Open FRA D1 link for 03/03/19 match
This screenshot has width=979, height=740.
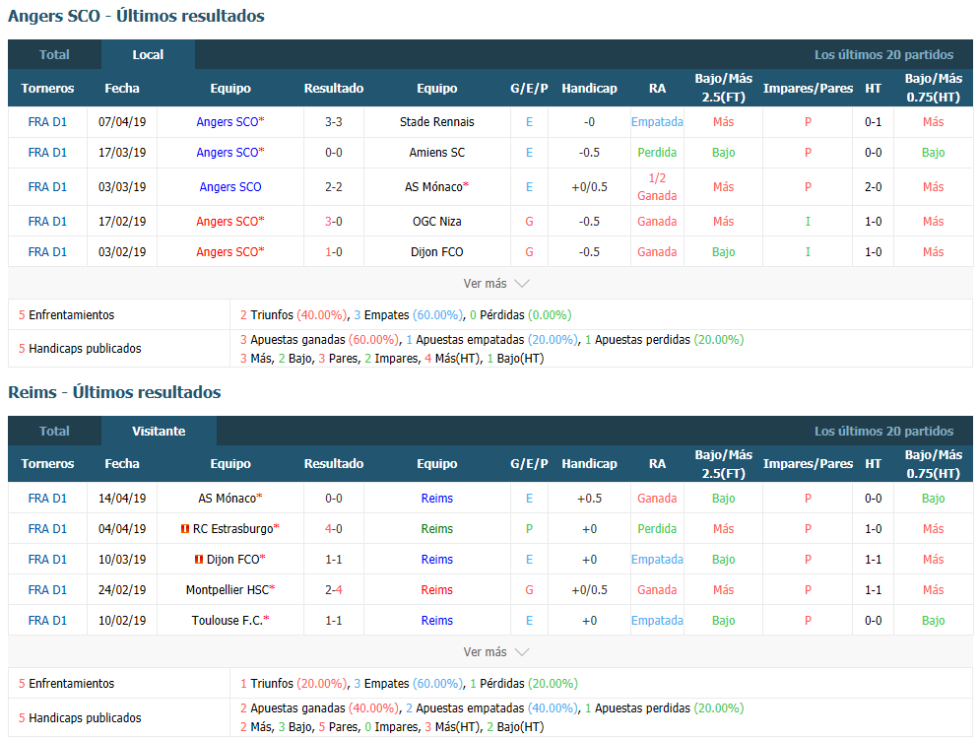(47, 186)
